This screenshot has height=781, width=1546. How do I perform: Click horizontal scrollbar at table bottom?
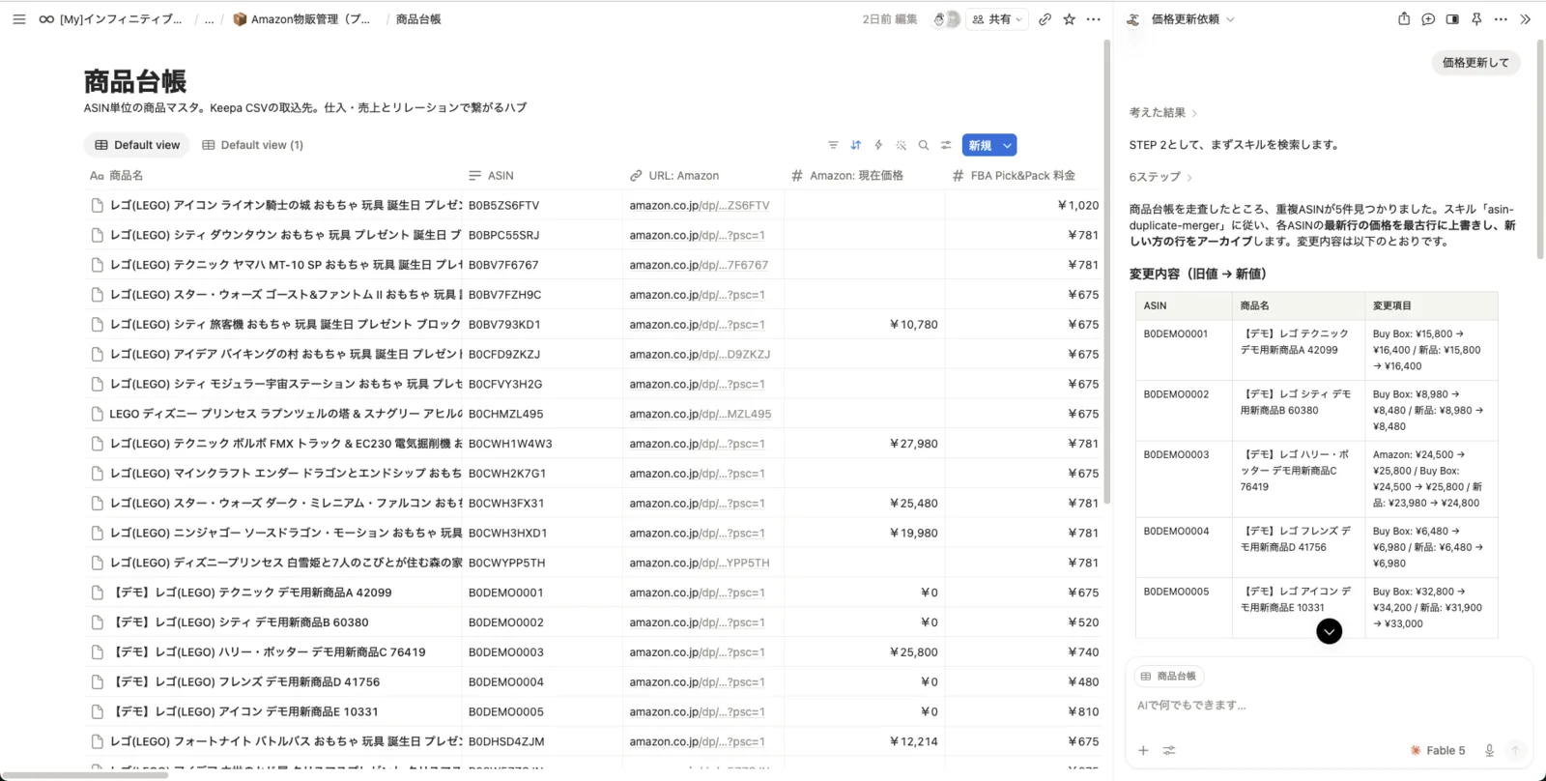(x=85, y=775)
